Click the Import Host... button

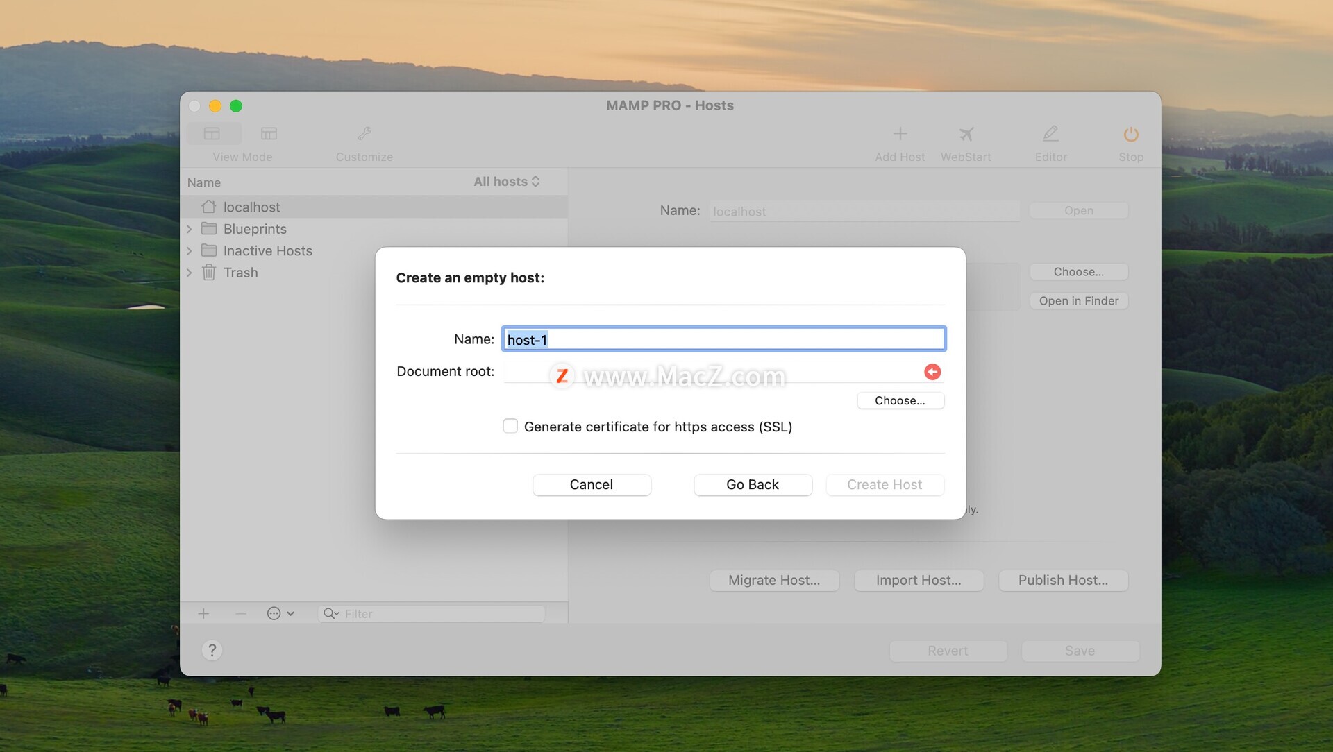point(919,580)
